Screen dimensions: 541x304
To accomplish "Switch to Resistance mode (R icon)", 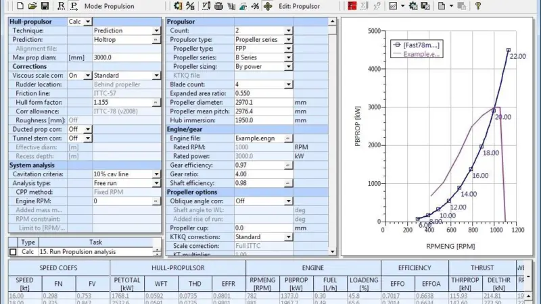I will coord(61,6).
